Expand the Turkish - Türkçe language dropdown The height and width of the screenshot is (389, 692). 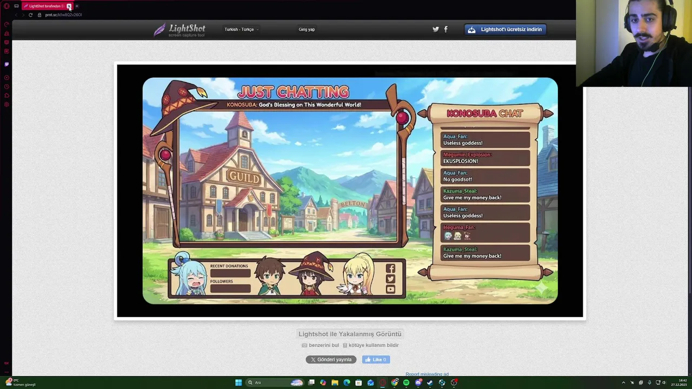pyautogui.click(x=241, y=29)
